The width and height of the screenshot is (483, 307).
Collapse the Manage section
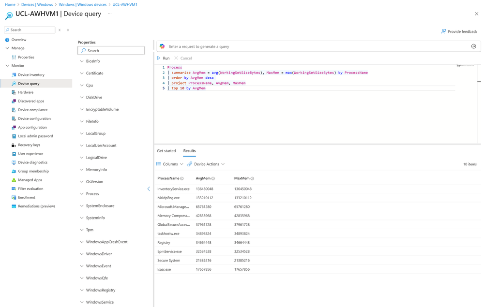click(7, 48)
